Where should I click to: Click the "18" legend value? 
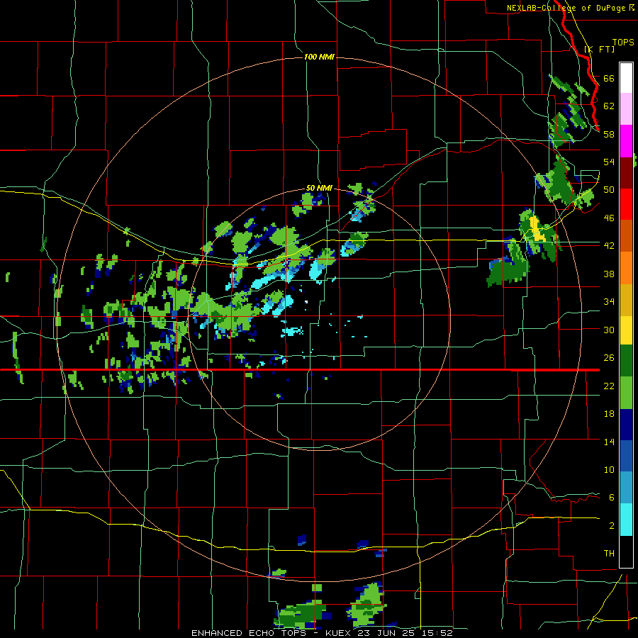coord(609,414)
